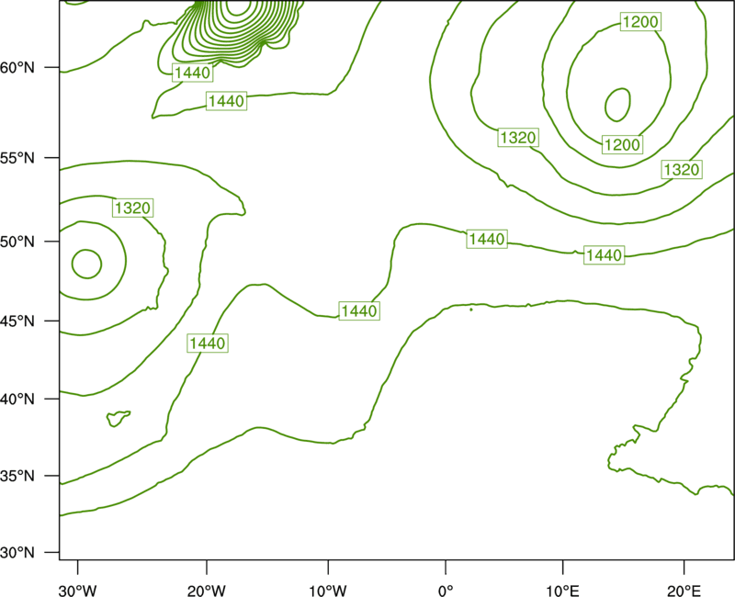Image resolution: width=735 pixels, height=597 pixels.
Task: Click the 1200 contour label at the plot's top edge
Action: coord(640,21)
